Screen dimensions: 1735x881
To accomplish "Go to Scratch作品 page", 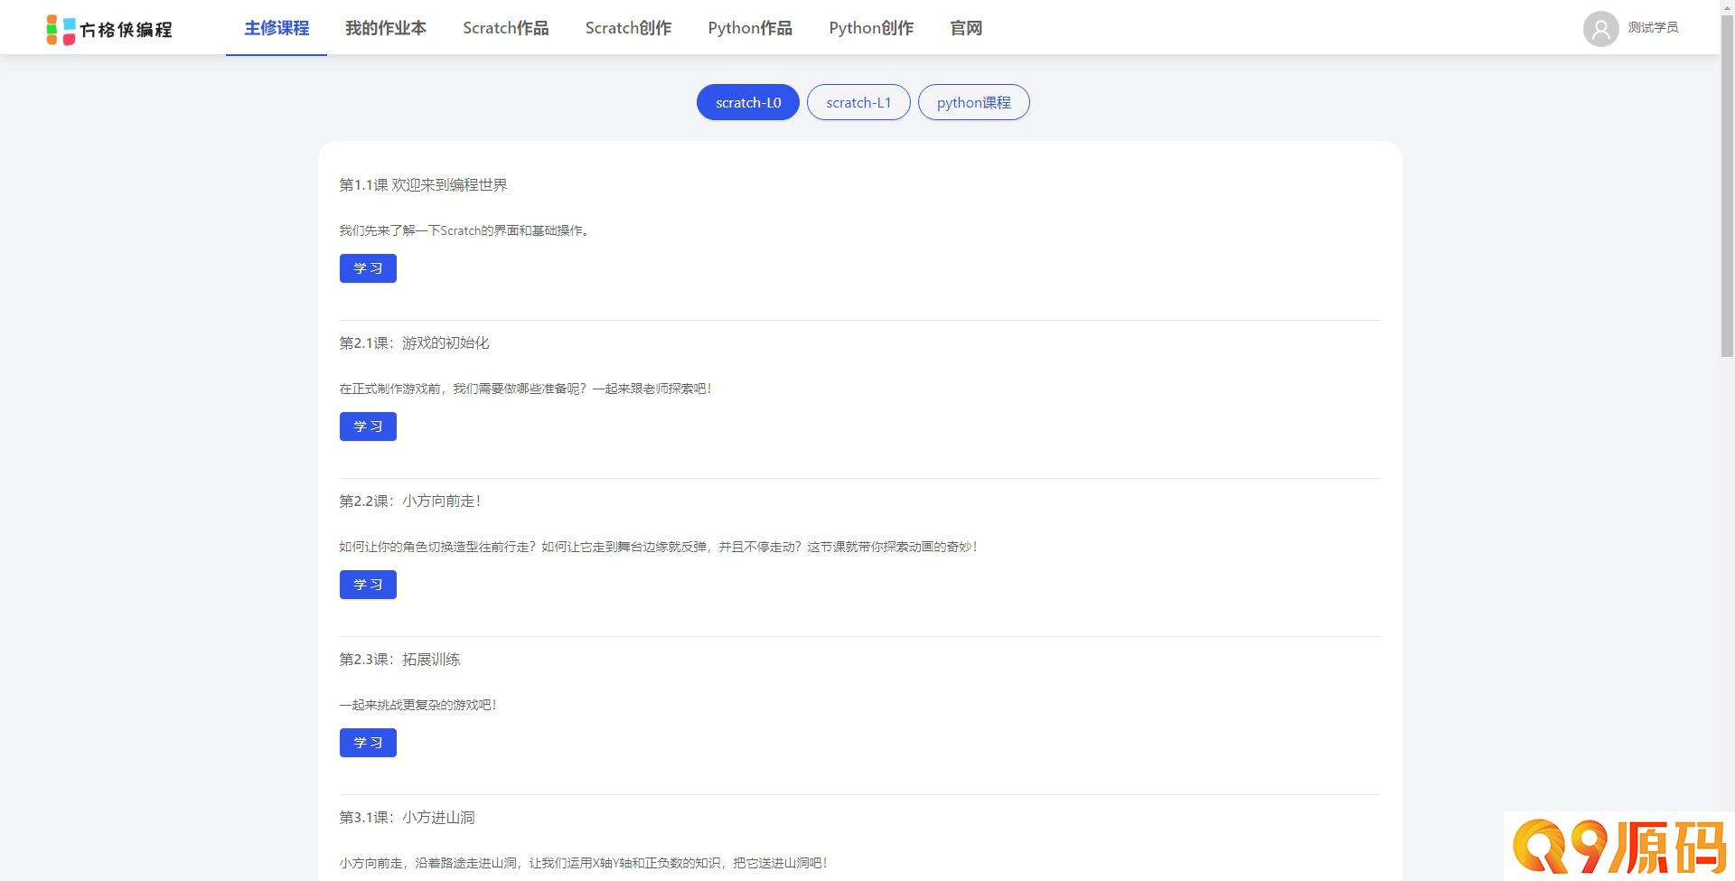I will coord(506,28).
